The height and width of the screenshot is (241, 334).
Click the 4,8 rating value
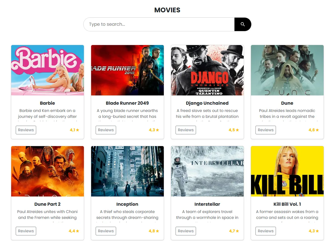pos(152,231)
